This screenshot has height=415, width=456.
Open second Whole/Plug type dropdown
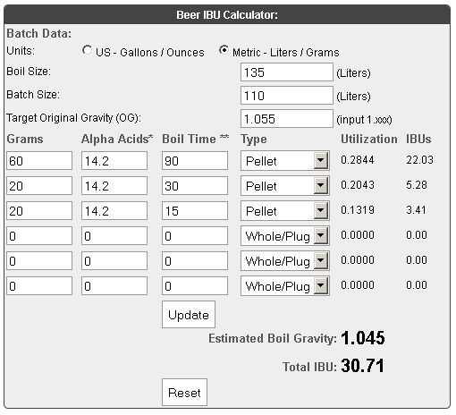coord(285,261)
